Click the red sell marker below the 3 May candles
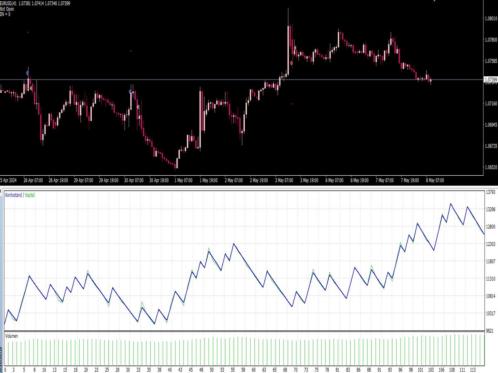The height and width of the screenshot is (373, 498). pos(292,104)
